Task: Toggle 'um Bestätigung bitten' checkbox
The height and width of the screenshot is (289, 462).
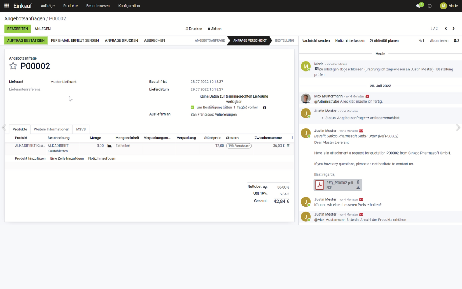Action: (x=192, y=107)
